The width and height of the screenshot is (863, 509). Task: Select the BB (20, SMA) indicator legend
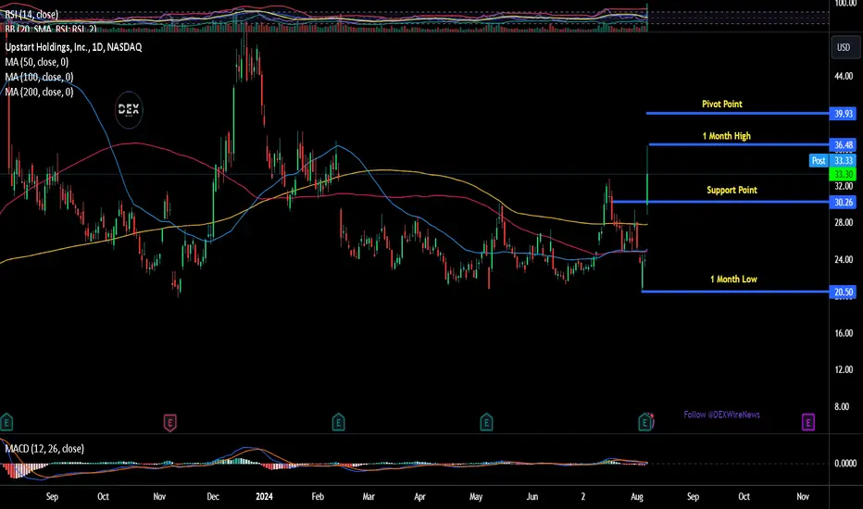(51, 29)
